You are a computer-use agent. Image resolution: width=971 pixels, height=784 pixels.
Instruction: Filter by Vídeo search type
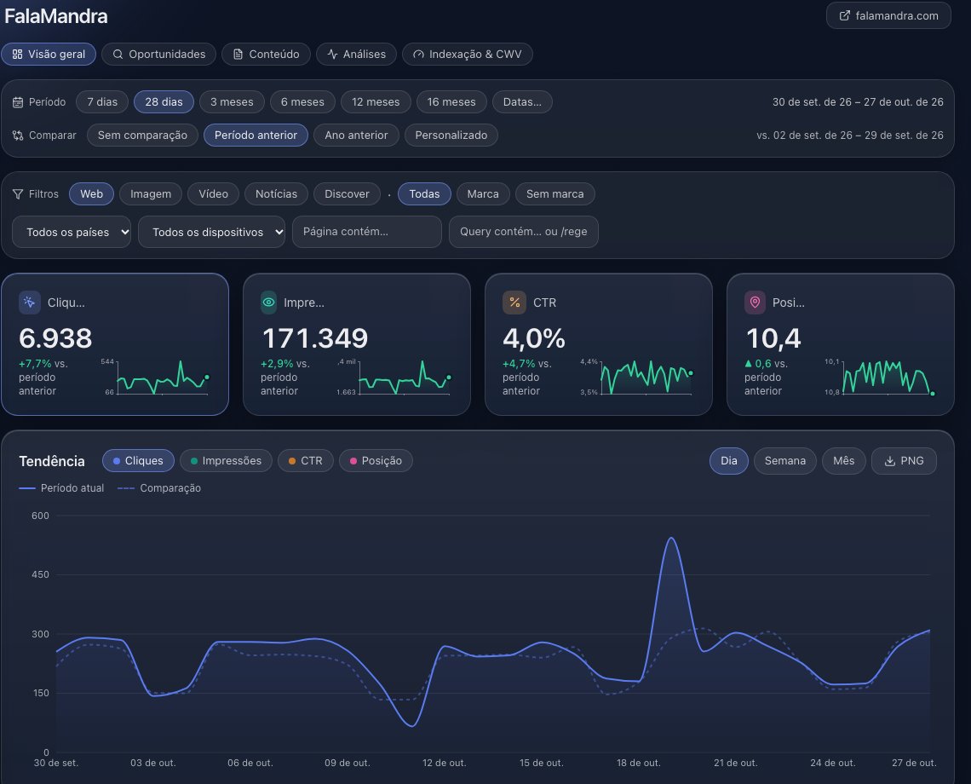(214, 194)
